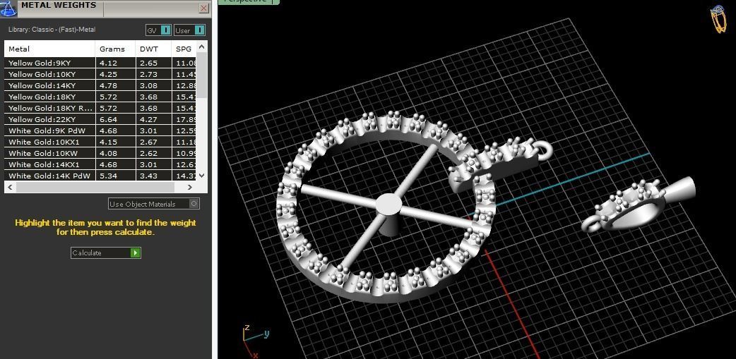Click the 4.12 grams value

point(109,63)
